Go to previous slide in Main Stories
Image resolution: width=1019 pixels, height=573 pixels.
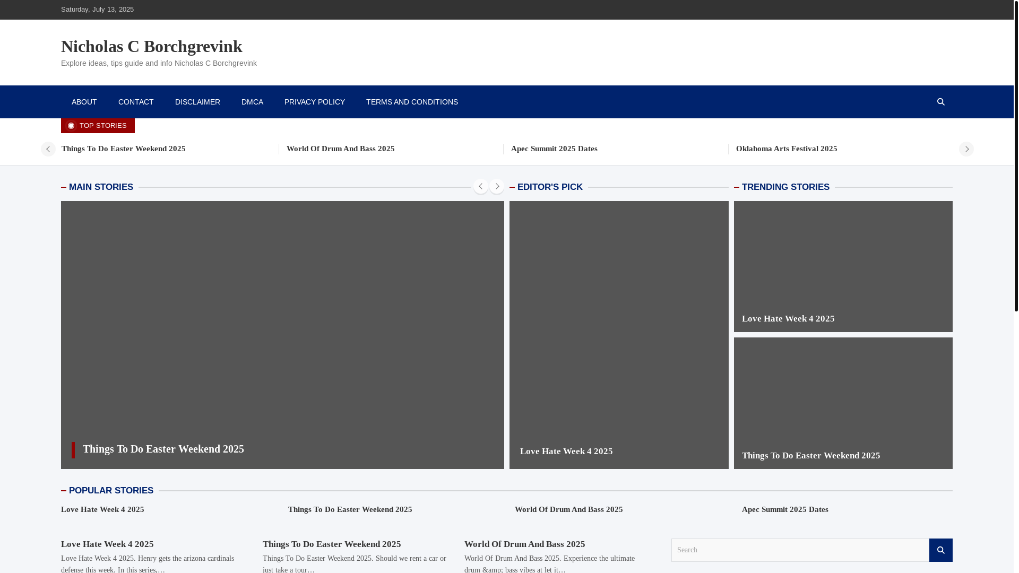[480, 186]
